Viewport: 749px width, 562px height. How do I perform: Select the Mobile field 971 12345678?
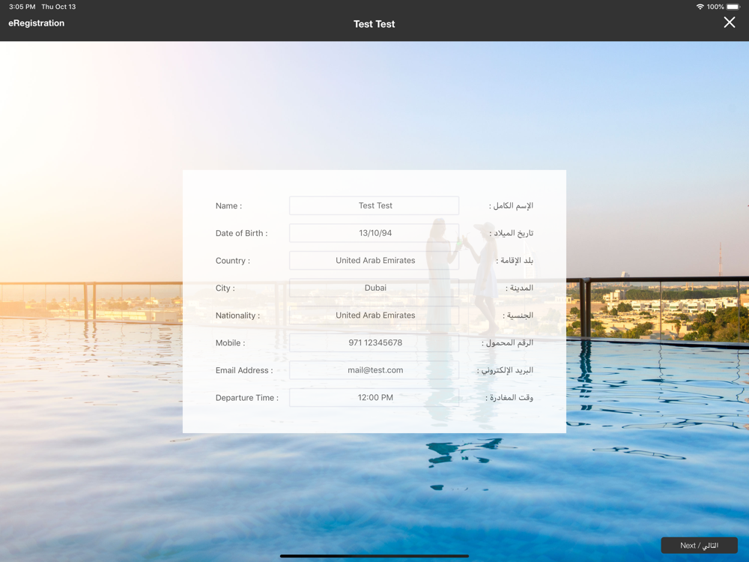[x=374, y=342]
